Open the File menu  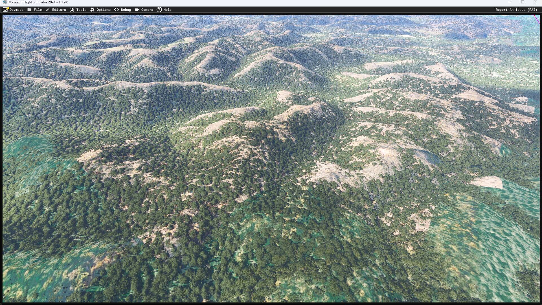coord(38,10)
